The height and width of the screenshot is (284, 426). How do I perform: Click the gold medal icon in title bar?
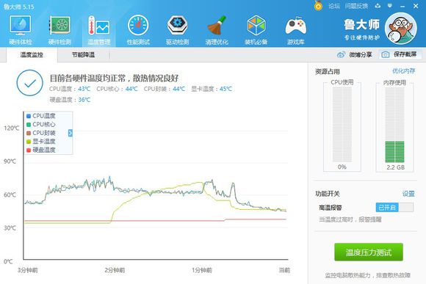pyautogui.click(x=318, y=5)
